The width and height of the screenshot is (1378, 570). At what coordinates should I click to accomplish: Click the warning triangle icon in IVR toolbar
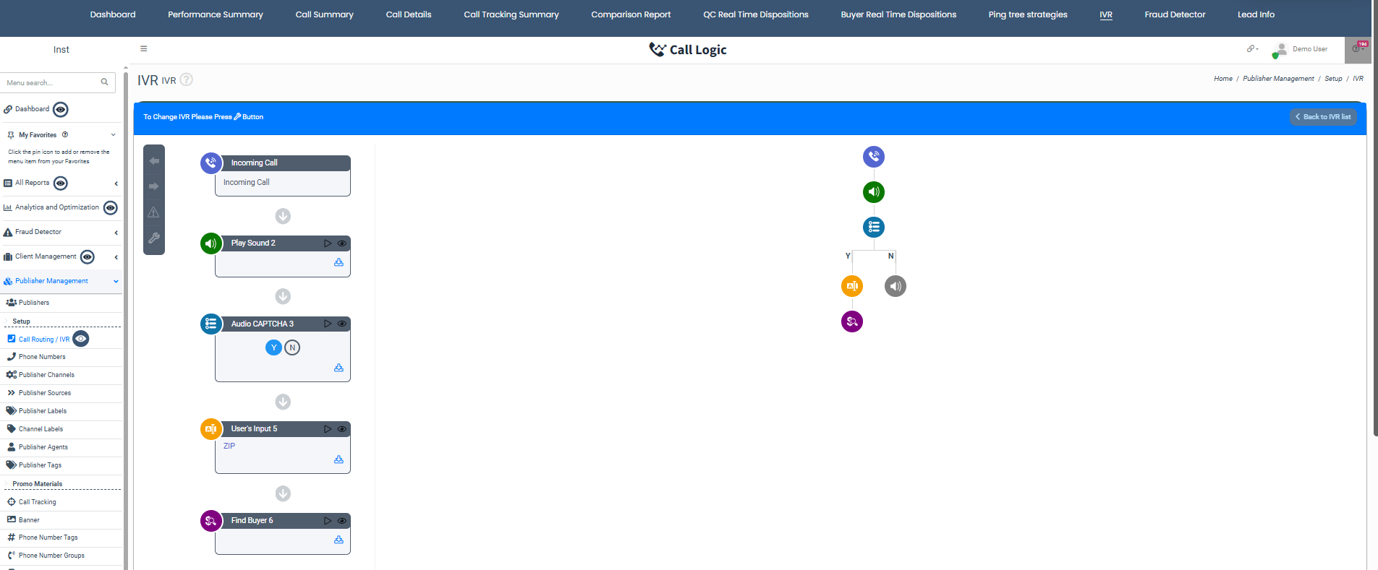[154, 212]
